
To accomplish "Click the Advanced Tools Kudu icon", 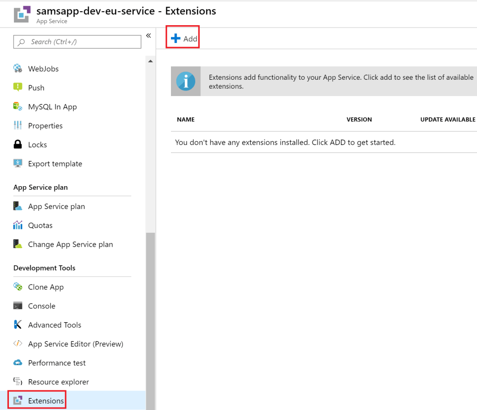I will (x=18, y=325).
